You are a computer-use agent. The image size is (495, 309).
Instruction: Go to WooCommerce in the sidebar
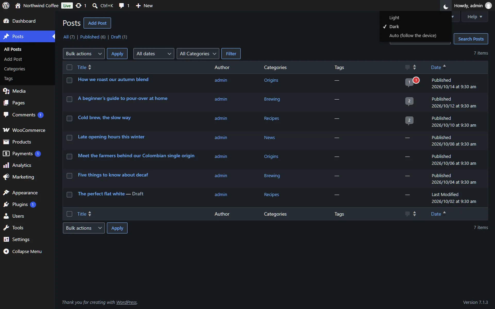coord(29,130)
